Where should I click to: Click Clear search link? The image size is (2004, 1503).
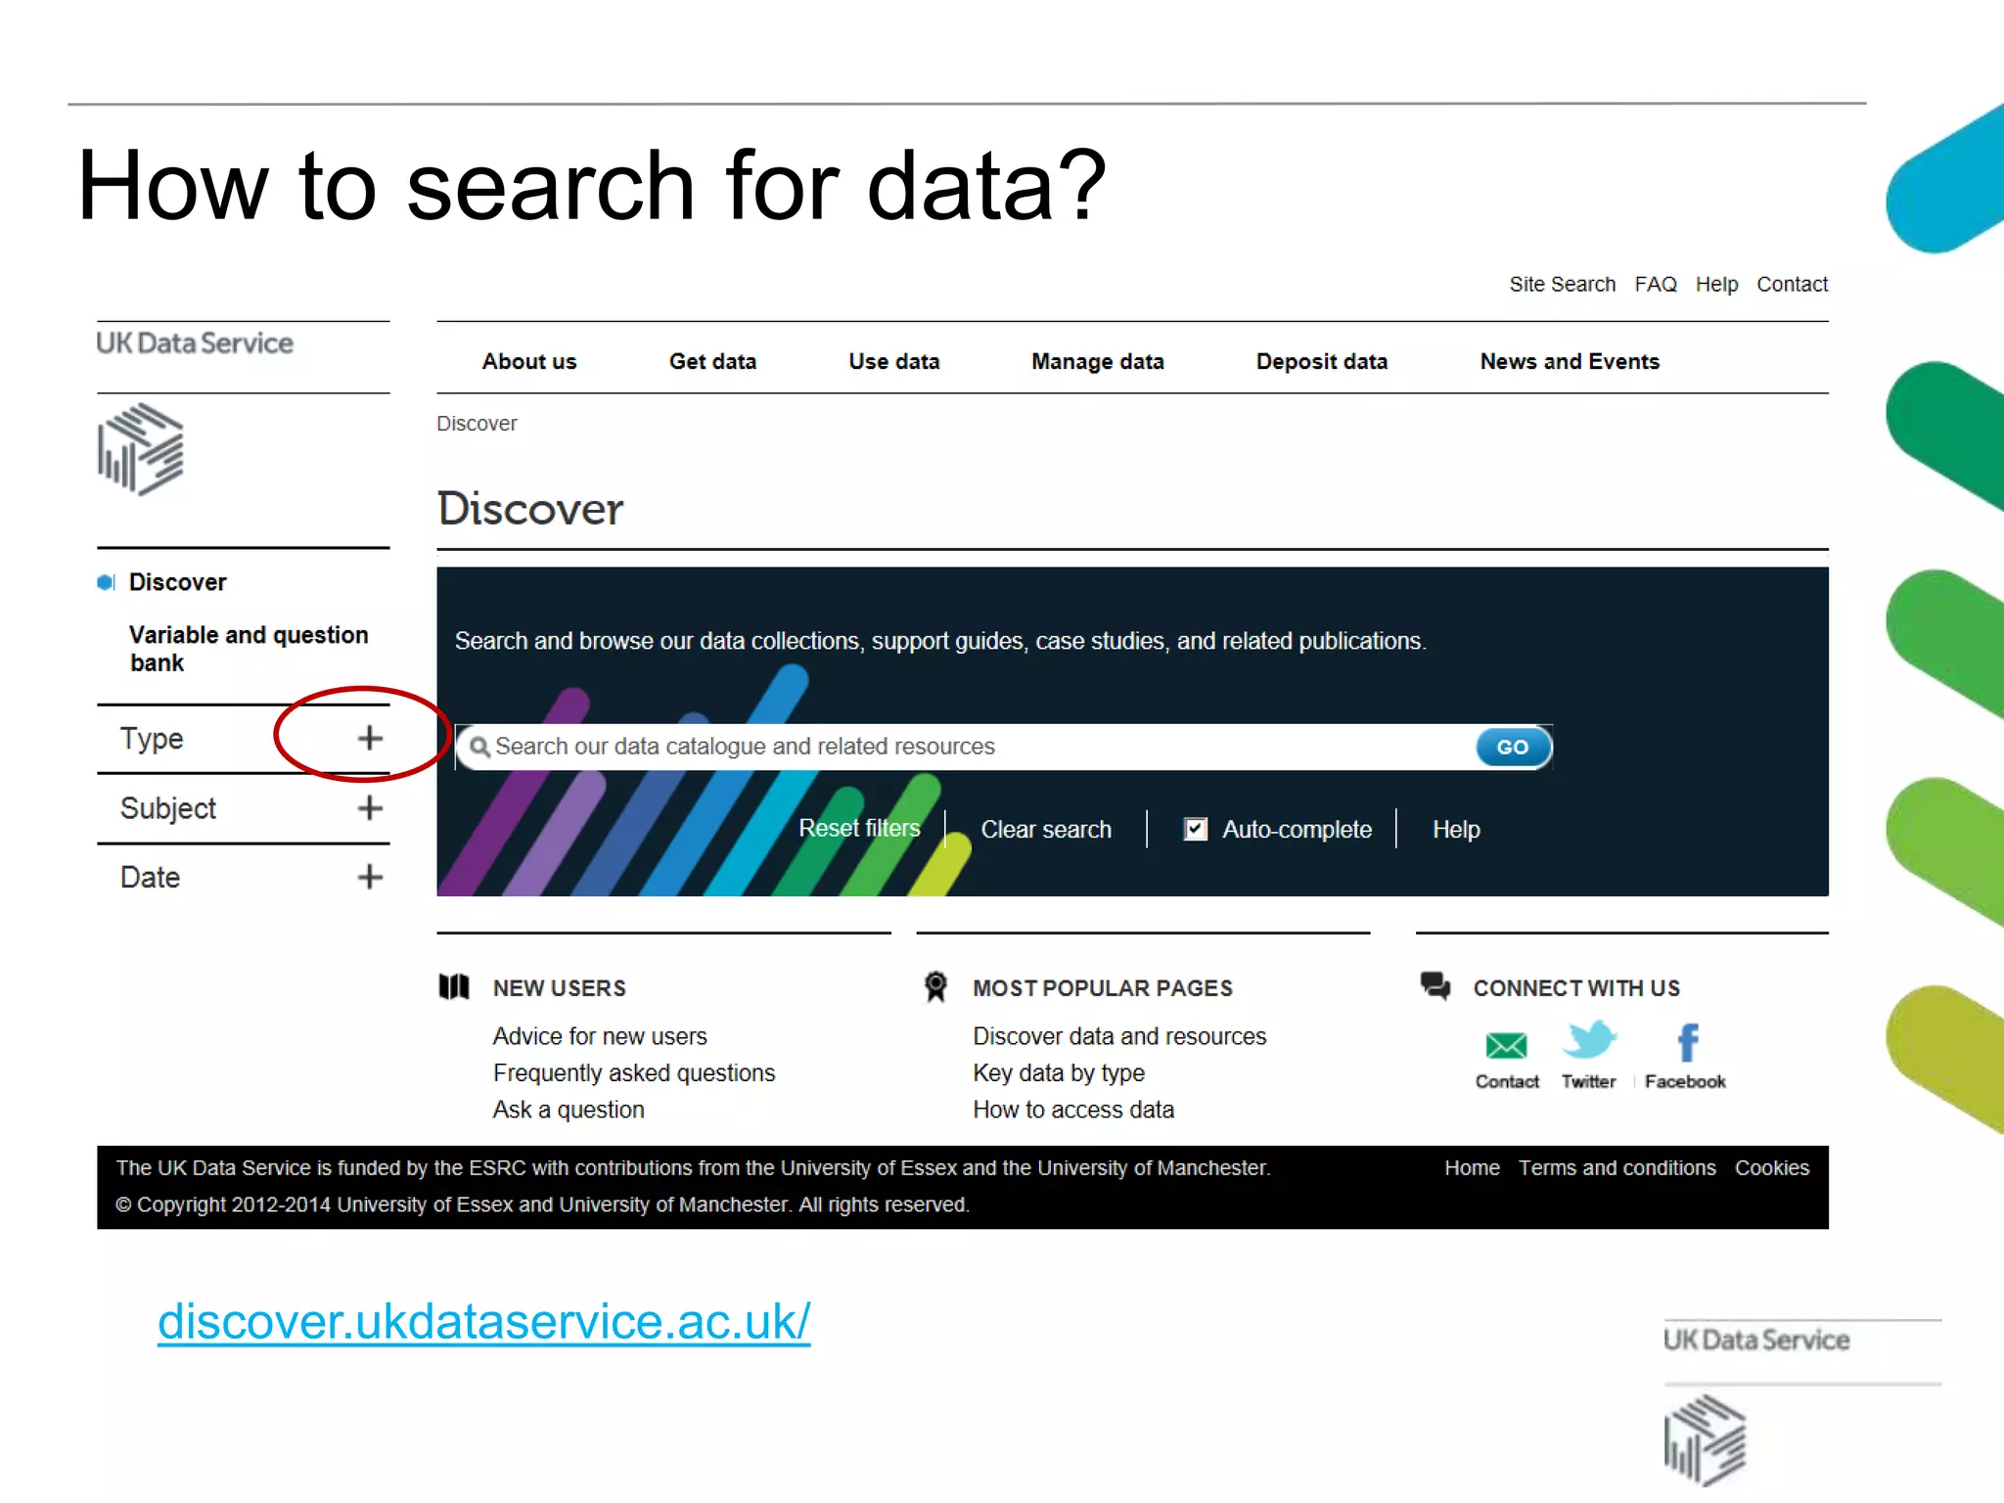1046,830
